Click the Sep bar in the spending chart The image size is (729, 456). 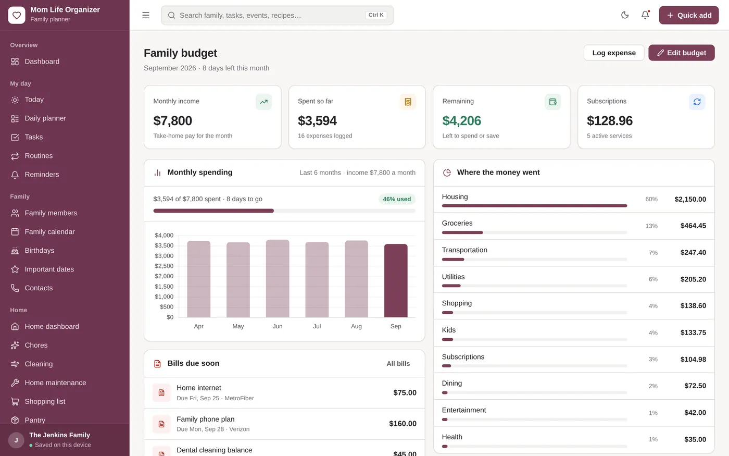[x=396, y=280]
